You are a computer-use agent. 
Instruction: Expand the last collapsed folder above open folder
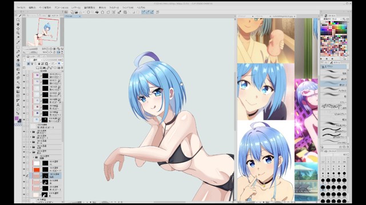30,147
